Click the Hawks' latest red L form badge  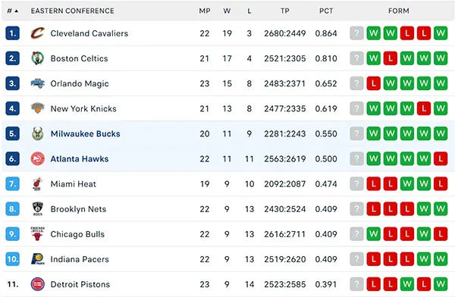point(441,158)
